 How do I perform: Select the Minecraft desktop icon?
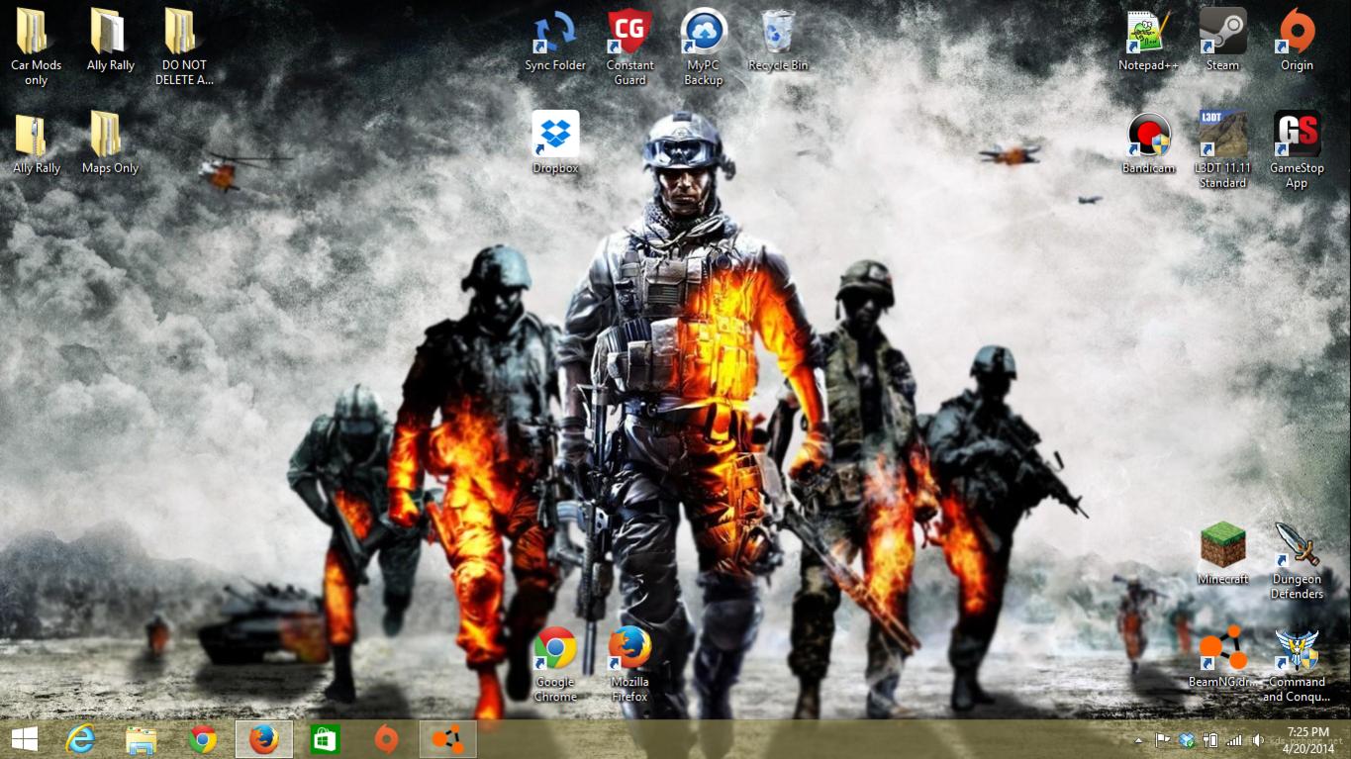[1222, 553]
